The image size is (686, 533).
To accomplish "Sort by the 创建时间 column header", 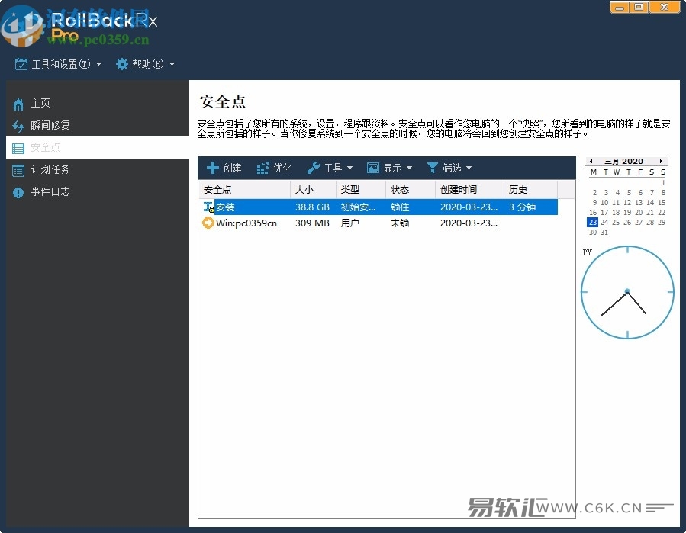I will pyautogui.click(x=469, y=190).
